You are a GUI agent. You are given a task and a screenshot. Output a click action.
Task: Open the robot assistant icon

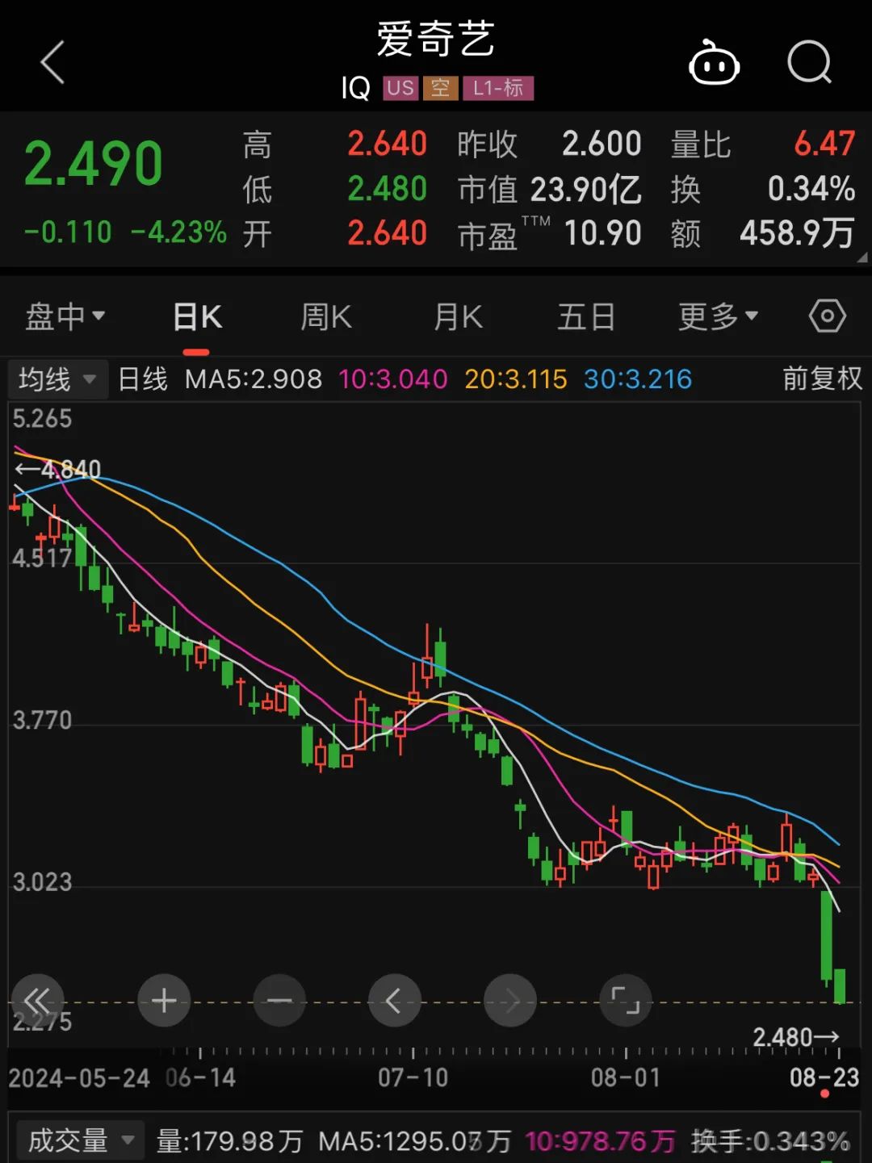tap(714, 62)
